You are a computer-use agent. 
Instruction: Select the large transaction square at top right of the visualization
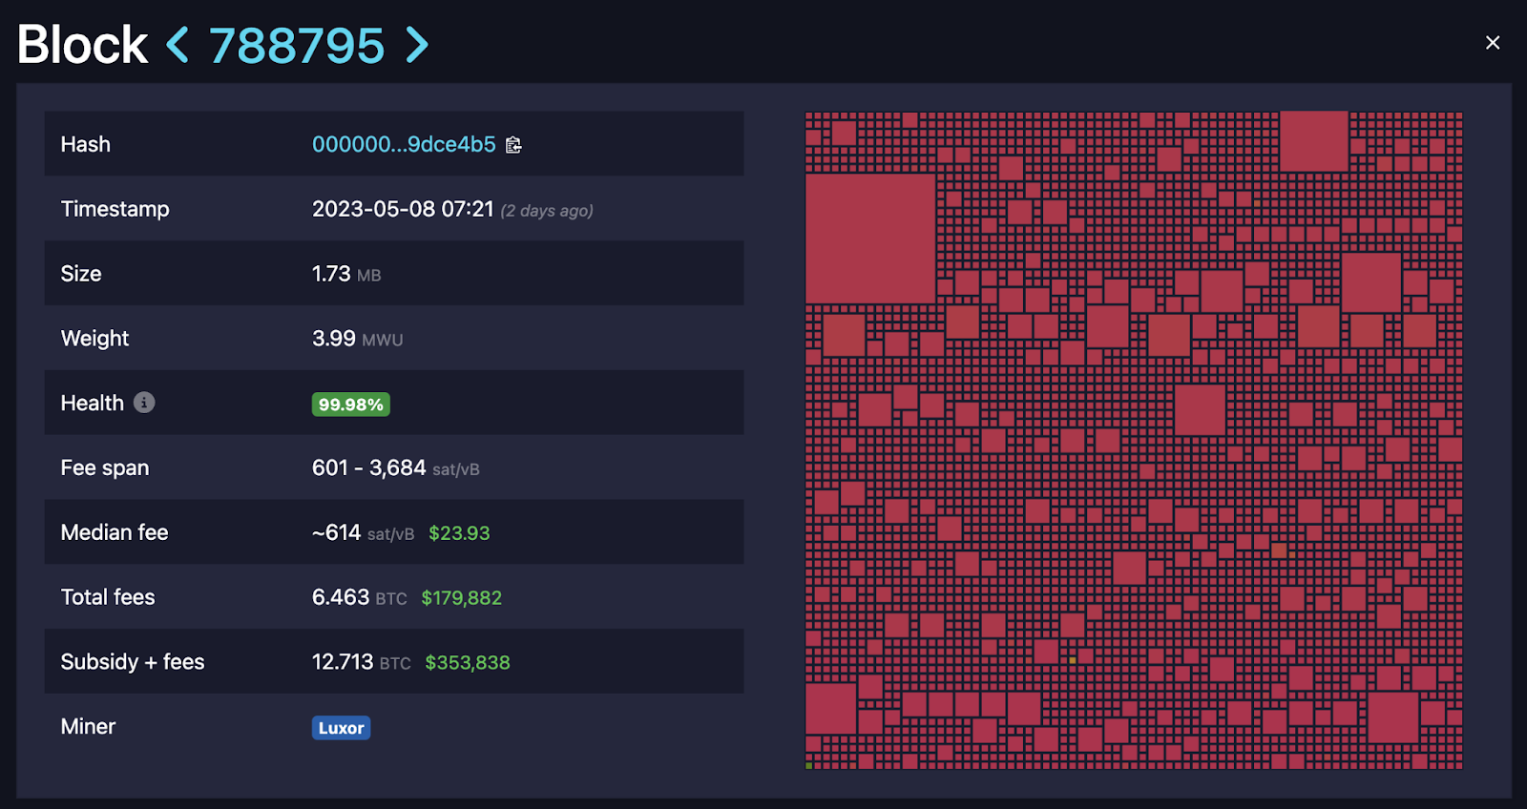coord(1313,141)
